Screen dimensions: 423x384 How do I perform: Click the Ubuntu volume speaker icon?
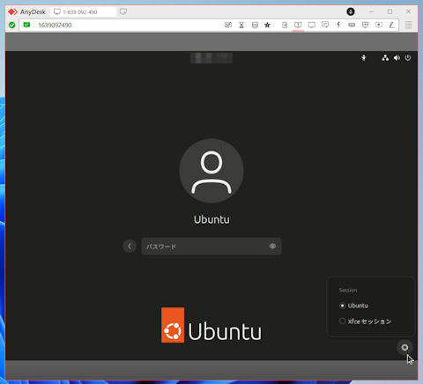(397, 58)
